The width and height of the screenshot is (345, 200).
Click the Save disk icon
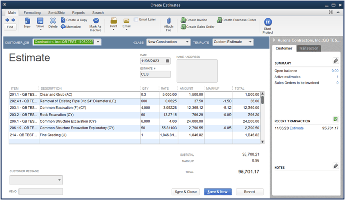click(40, 21)
